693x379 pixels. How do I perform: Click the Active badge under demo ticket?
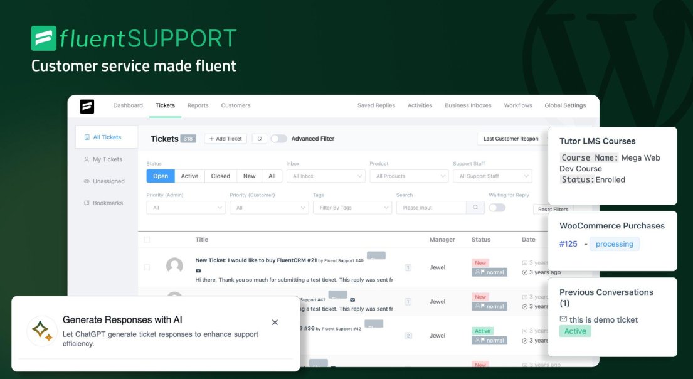click(575, 331)
